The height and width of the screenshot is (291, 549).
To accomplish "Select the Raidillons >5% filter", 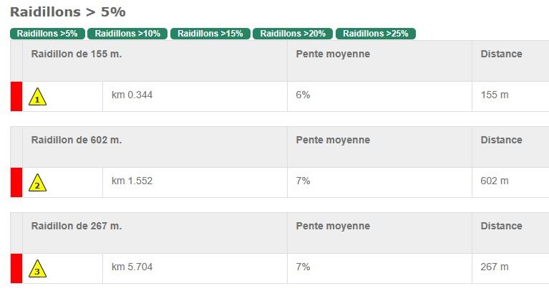I will point(47,34).
